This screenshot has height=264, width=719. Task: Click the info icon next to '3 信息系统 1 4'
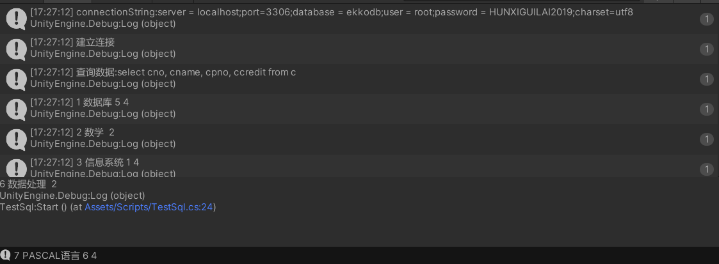(16, 167)
